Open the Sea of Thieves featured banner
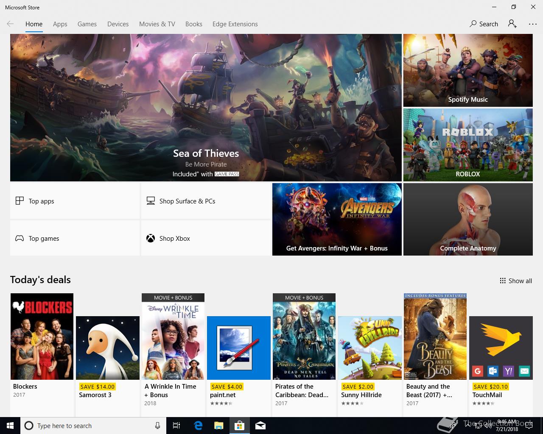543x434 pixels. point(206,108)
